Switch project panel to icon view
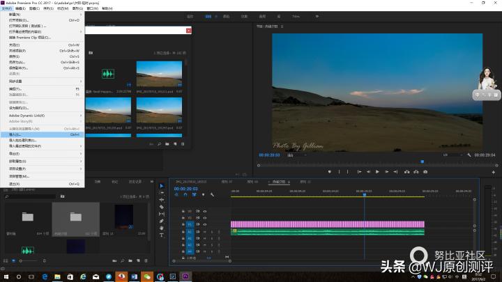Image resolution: width=502 pixels, height=282 pixels. 13,260
